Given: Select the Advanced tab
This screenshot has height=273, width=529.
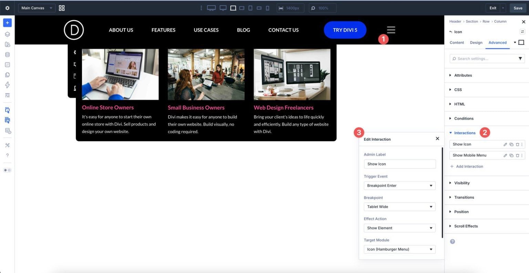Looking at the screenshot, I should pyautogui.click(x=497, y=43).
